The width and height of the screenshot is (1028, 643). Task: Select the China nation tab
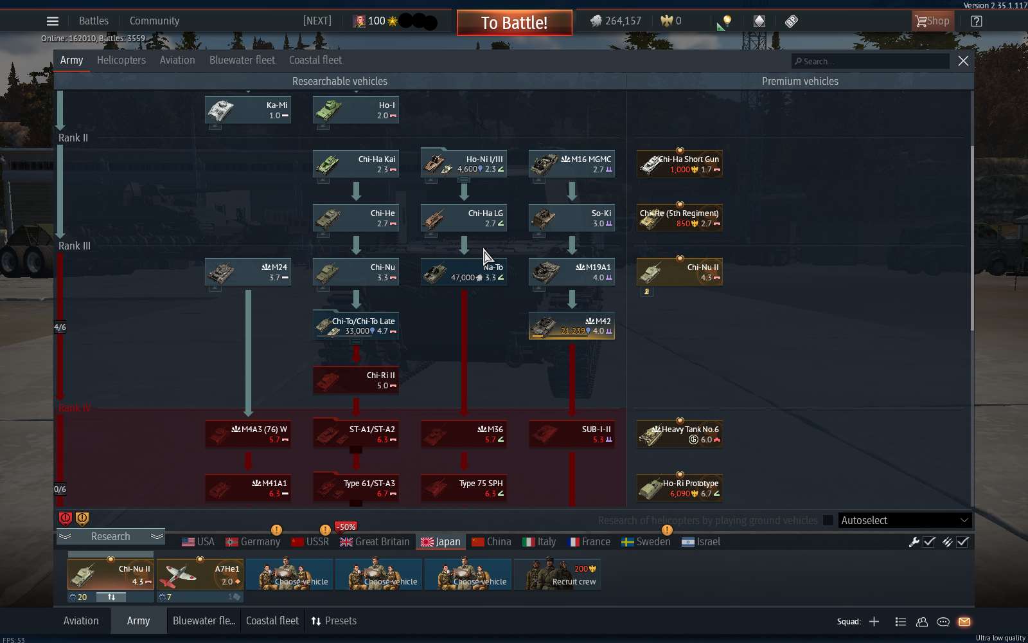[492, 542]
